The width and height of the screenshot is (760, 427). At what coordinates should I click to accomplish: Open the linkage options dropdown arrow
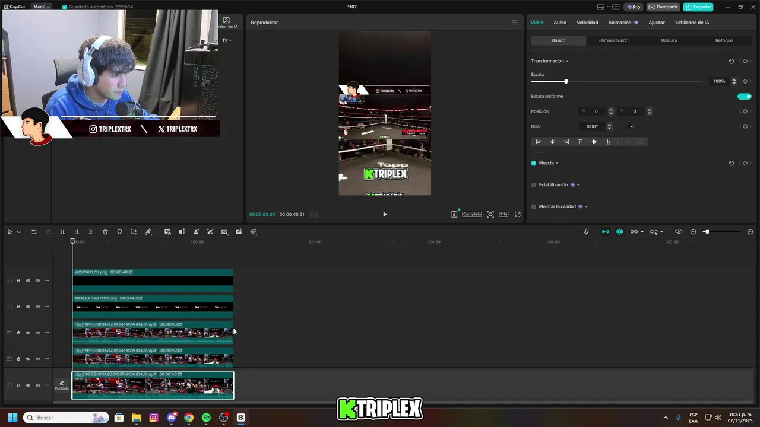(x=642, y=232)
